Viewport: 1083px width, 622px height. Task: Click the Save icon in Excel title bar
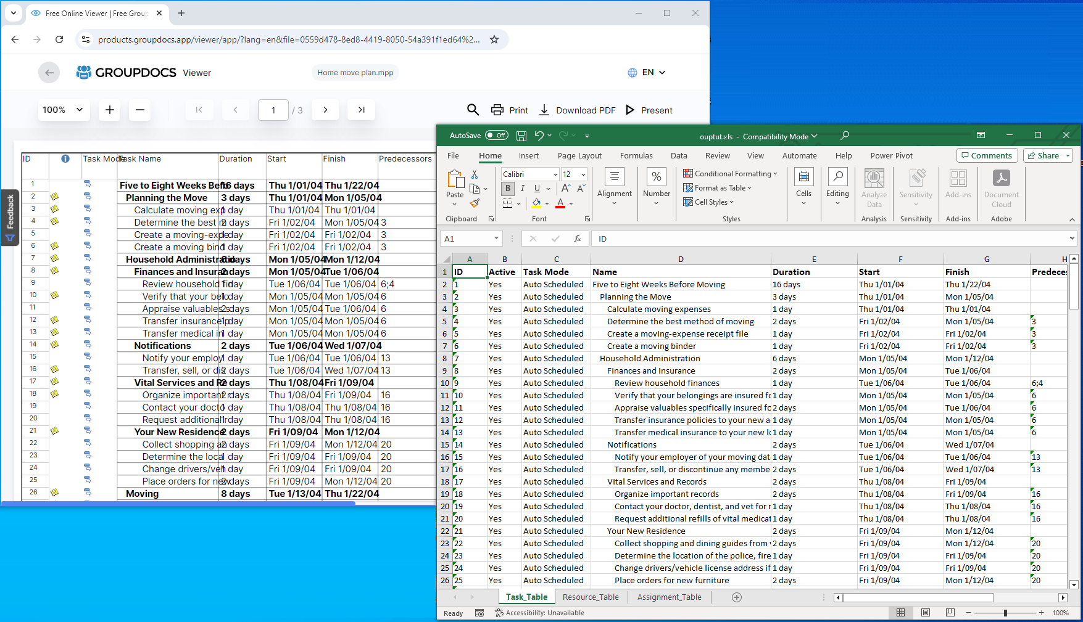[521, 136]
